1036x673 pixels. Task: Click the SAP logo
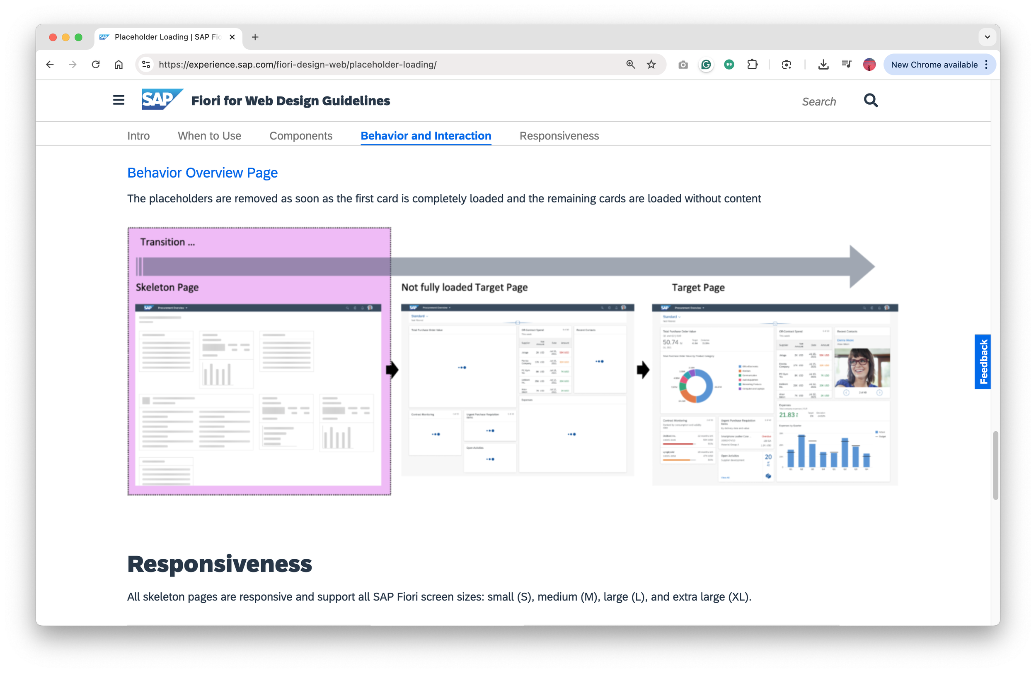[x=162, y=100]
